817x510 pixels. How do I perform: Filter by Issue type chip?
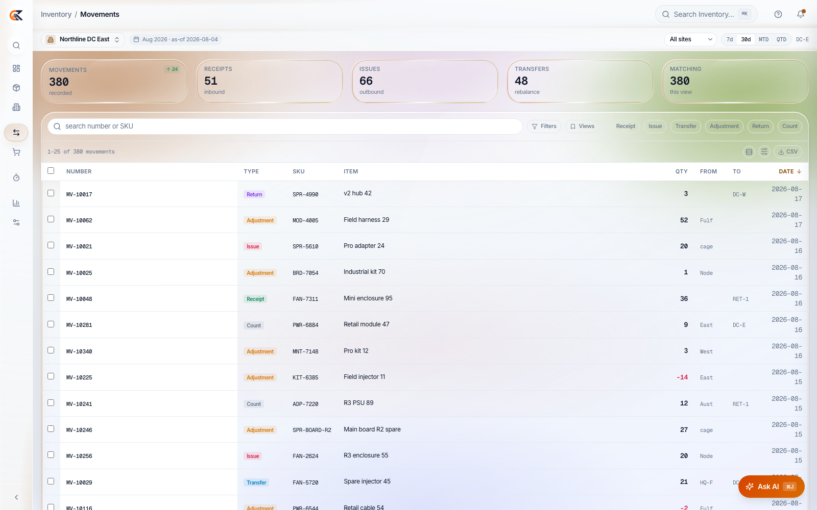[x=655, y=126]
